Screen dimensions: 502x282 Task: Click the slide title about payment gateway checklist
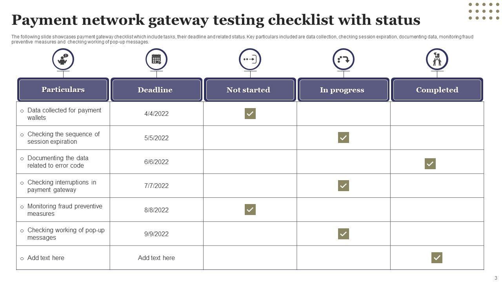tap(216, 20)
